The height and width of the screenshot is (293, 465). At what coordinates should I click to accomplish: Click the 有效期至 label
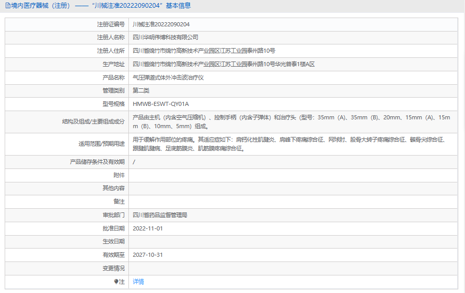[x=113, y=255]
